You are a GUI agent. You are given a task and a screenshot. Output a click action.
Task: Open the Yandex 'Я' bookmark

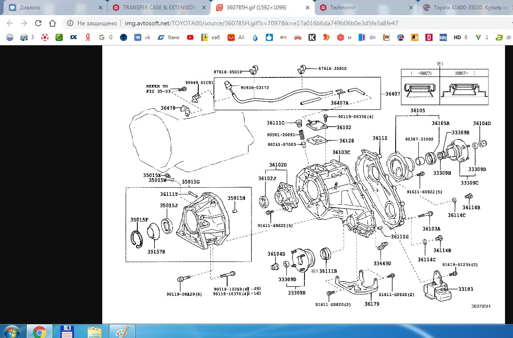88,37
